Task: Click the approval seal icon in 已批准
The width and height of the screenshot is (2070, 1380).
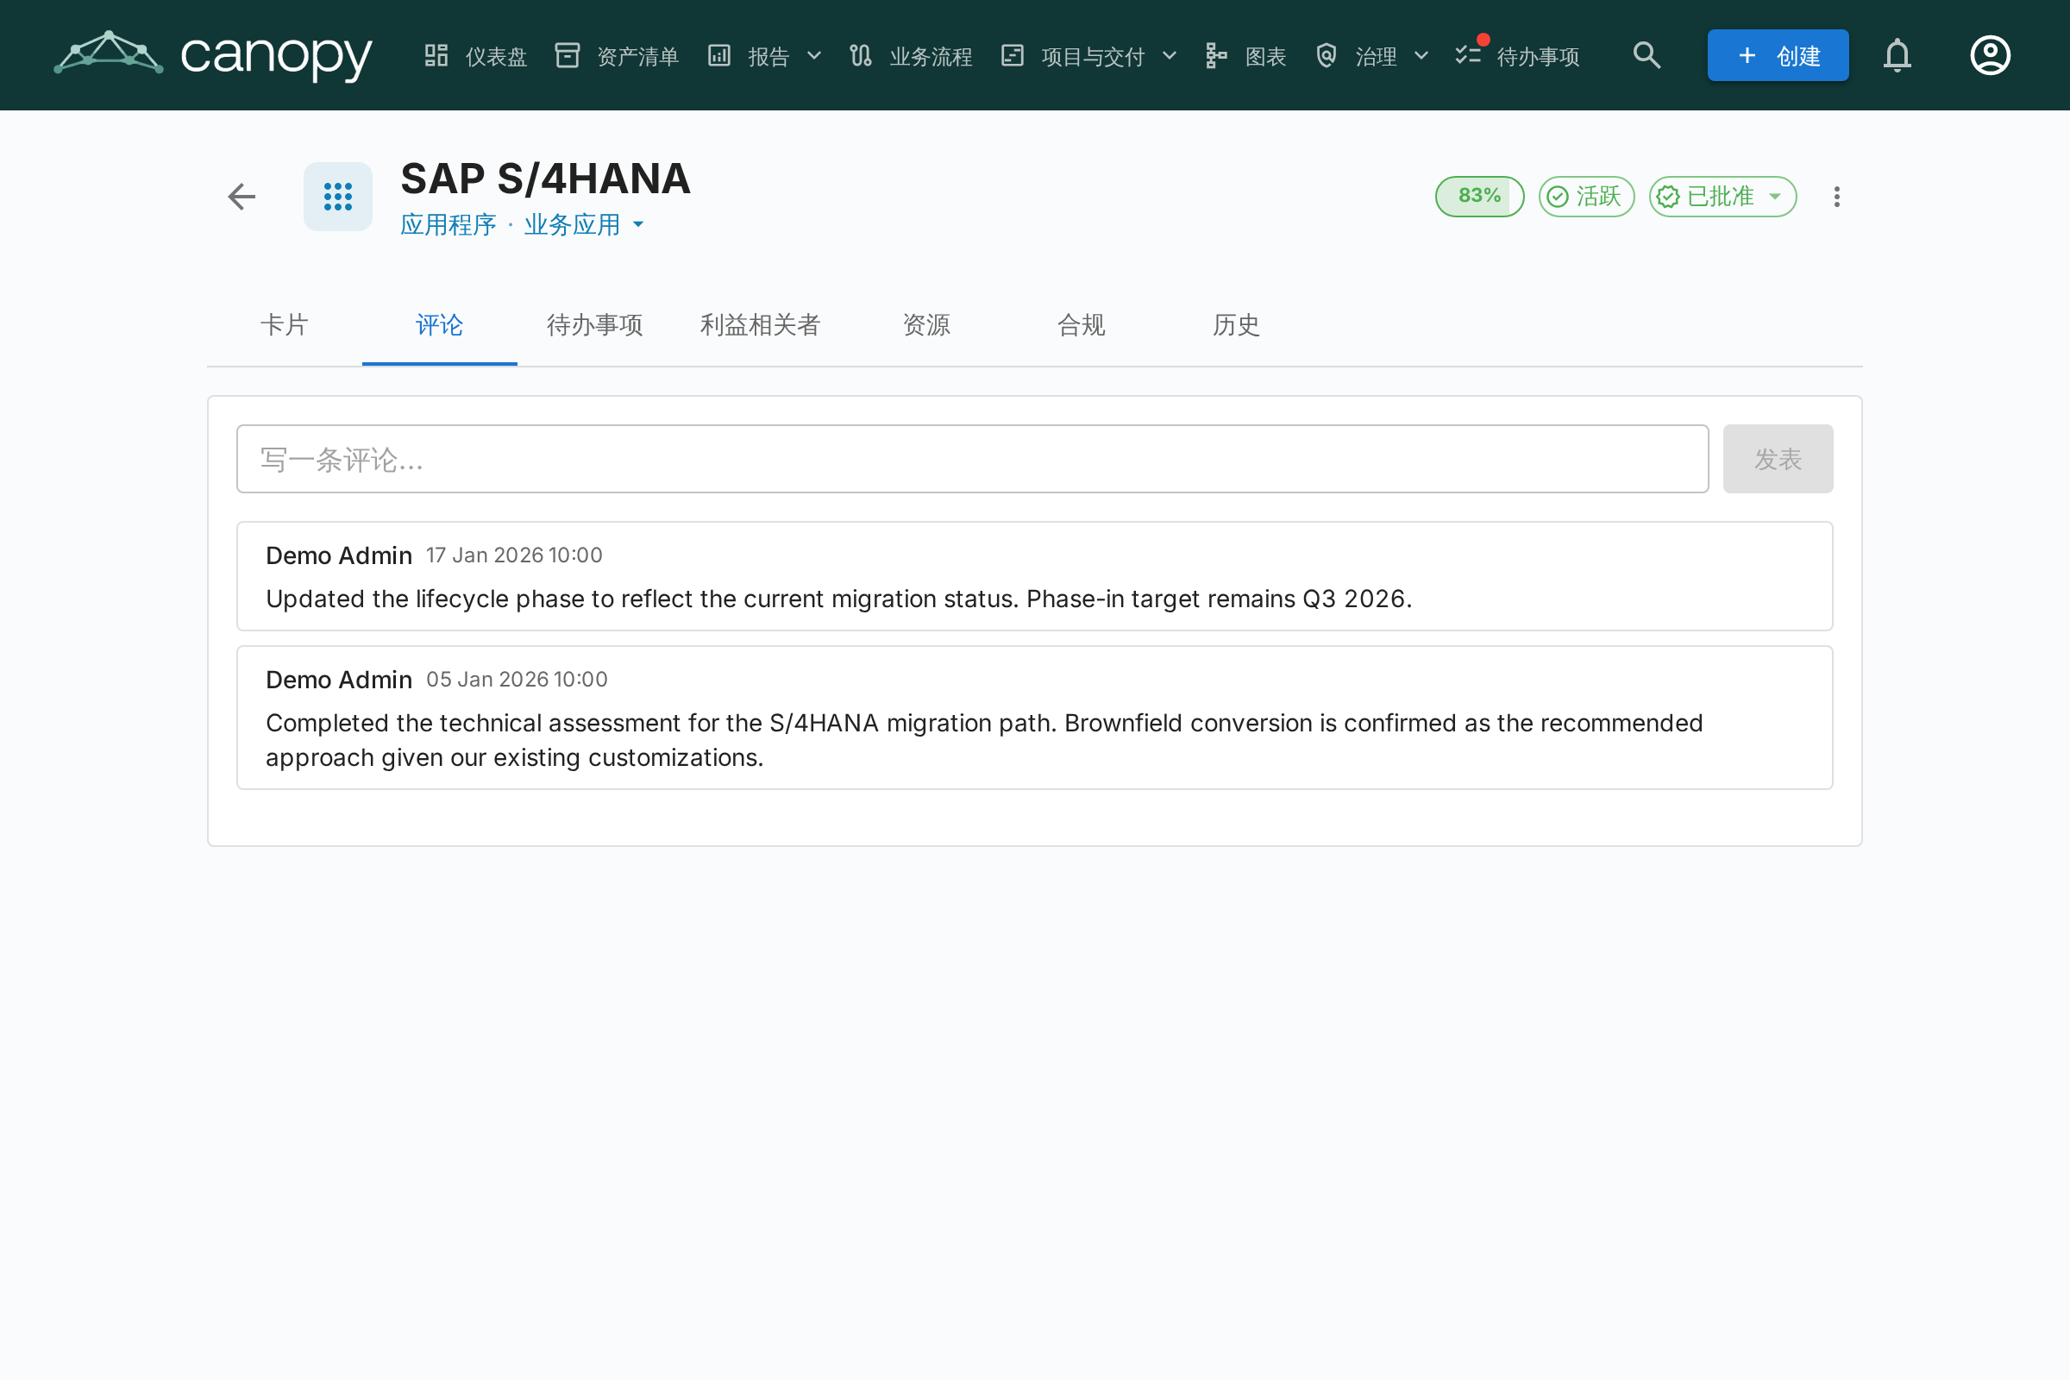Action: coord(1668,197)
